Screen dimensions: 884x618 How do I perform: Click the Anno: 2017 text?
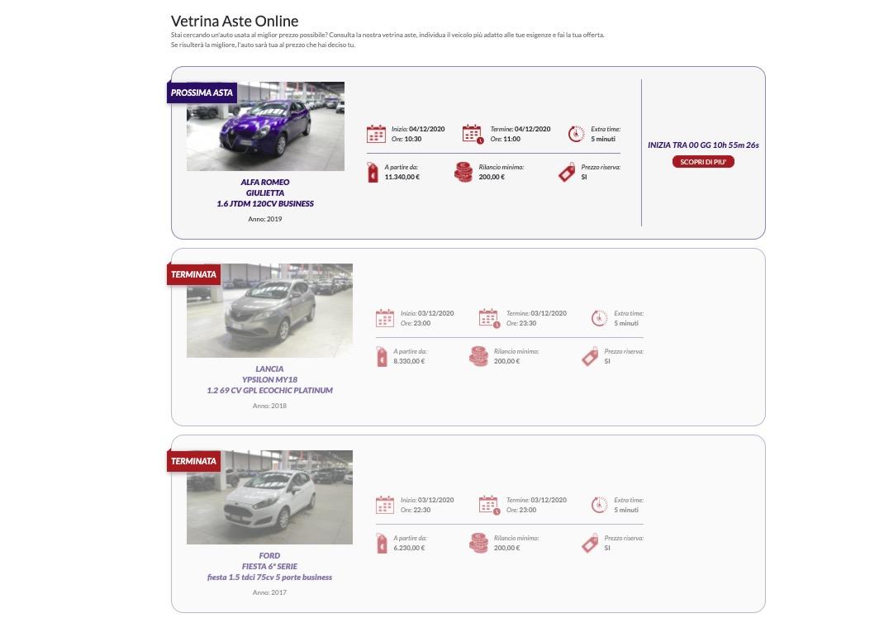tap(269, 592)
